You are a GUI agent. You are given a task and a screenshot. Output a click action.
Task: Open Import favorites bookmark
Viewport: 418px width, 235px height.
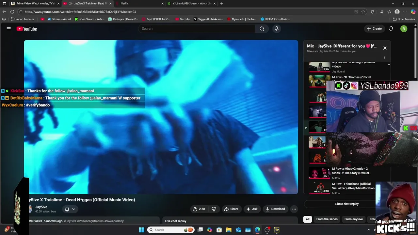click(22, 19)
